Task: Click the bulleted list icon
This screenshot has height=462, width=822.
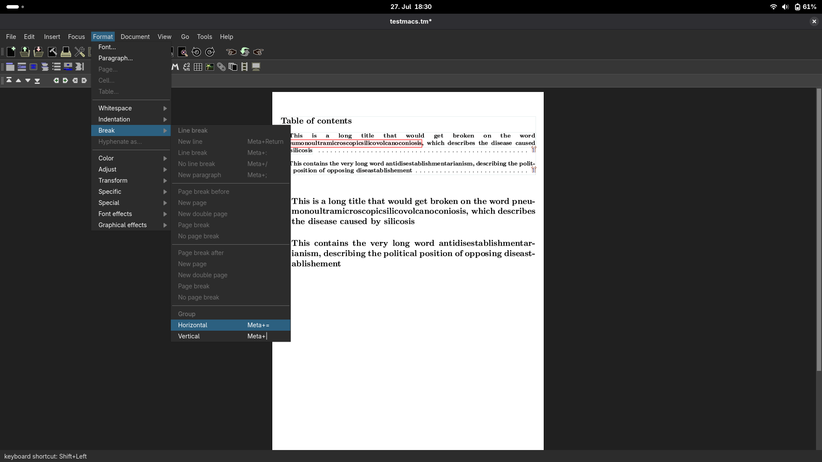Action: pyautogui.click(x=57, y=67)
